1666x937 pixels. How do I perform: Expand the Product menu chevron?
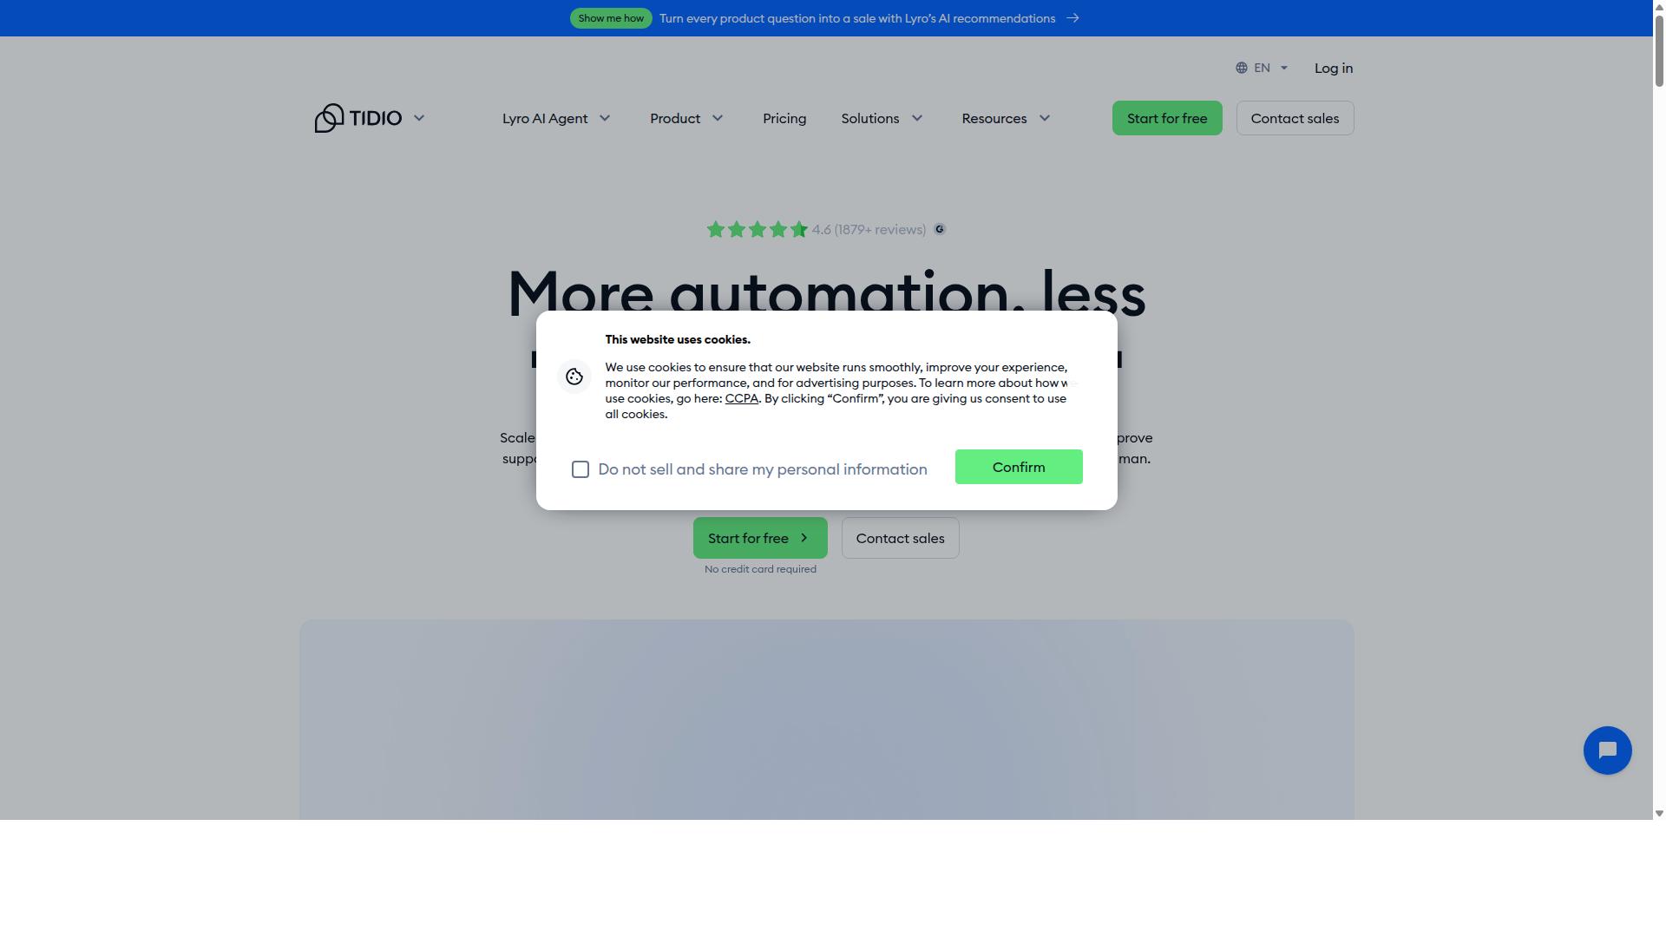coord(718,118)
